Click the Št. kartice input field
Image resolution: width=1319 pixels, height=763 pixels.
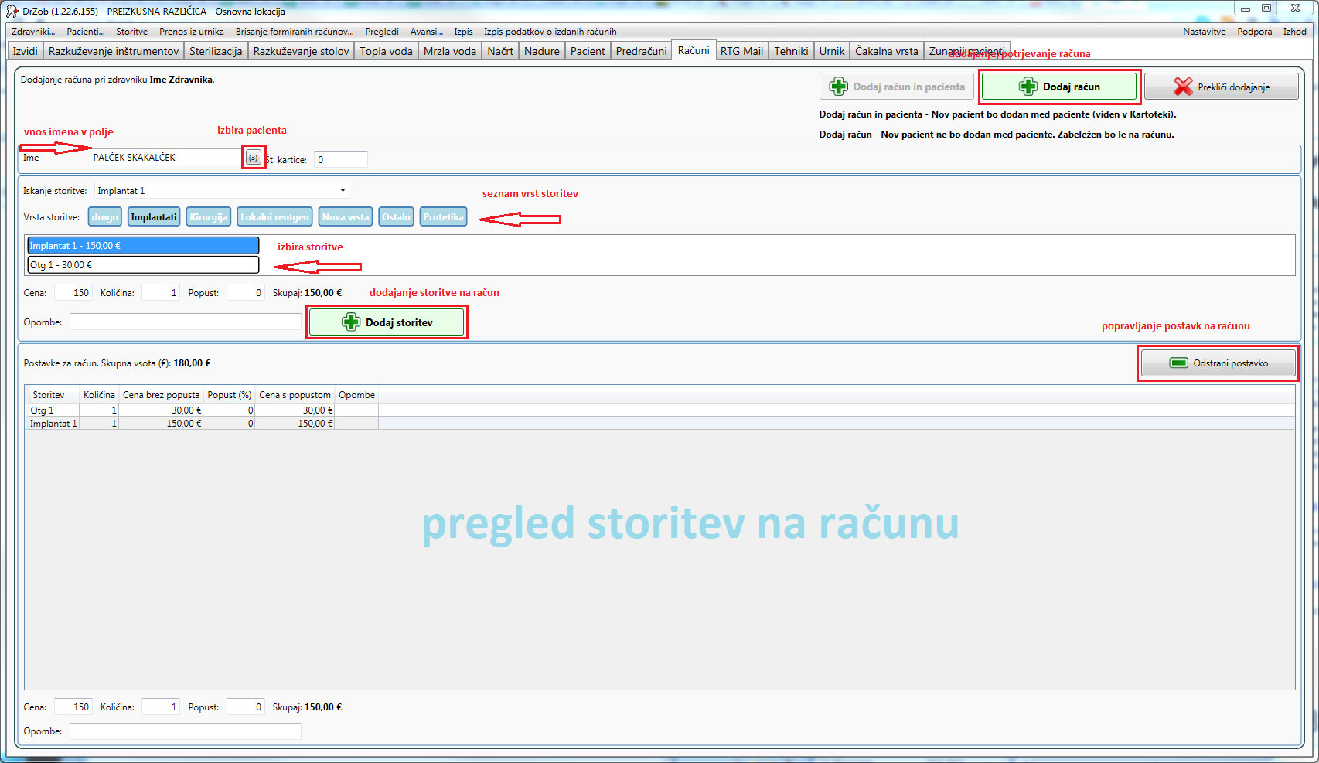tap(340, 159)
